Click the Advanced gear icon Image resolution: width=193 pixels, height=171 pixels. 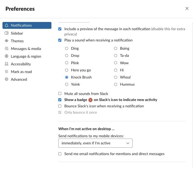(7, 79)
